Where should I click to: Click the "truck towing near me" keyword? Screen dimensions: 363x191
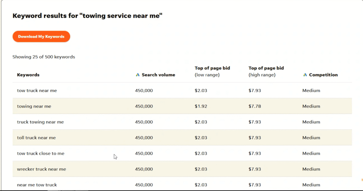click(x=40, y=122)
